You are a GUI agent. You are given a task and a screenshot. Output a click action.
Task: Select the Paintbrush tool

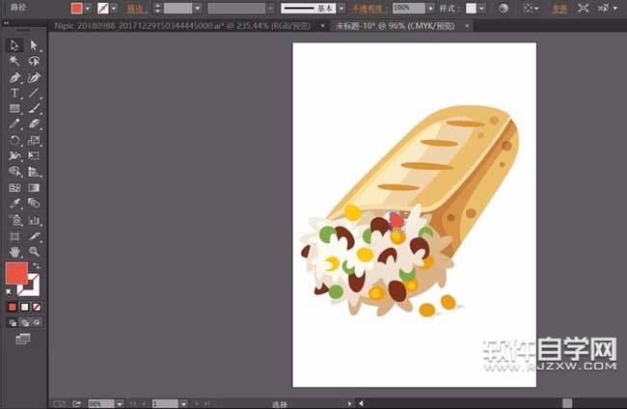34,108
